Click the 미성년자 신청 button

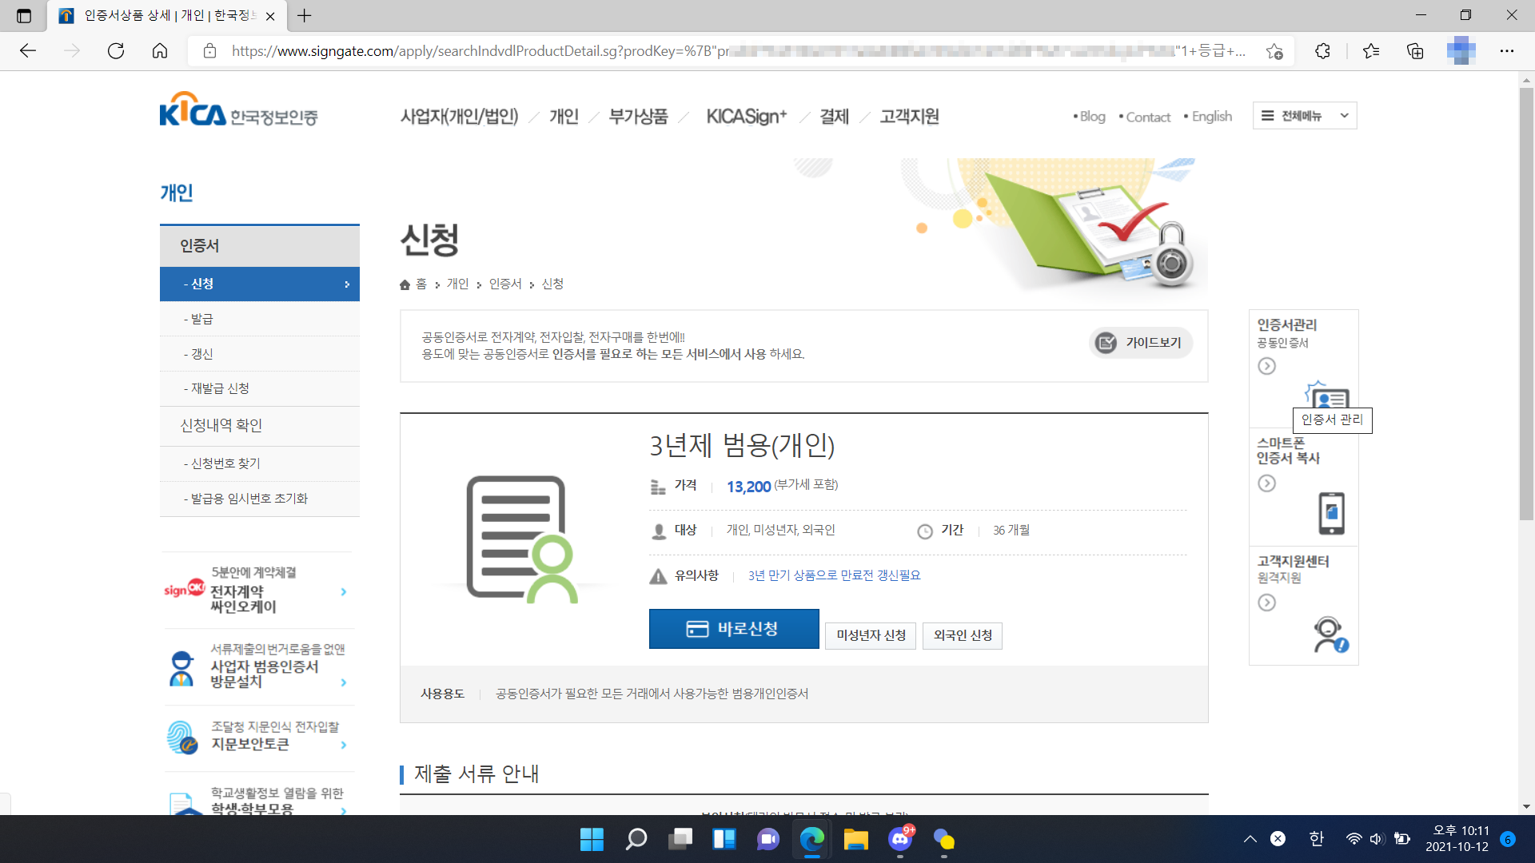(x=871, y=635)
